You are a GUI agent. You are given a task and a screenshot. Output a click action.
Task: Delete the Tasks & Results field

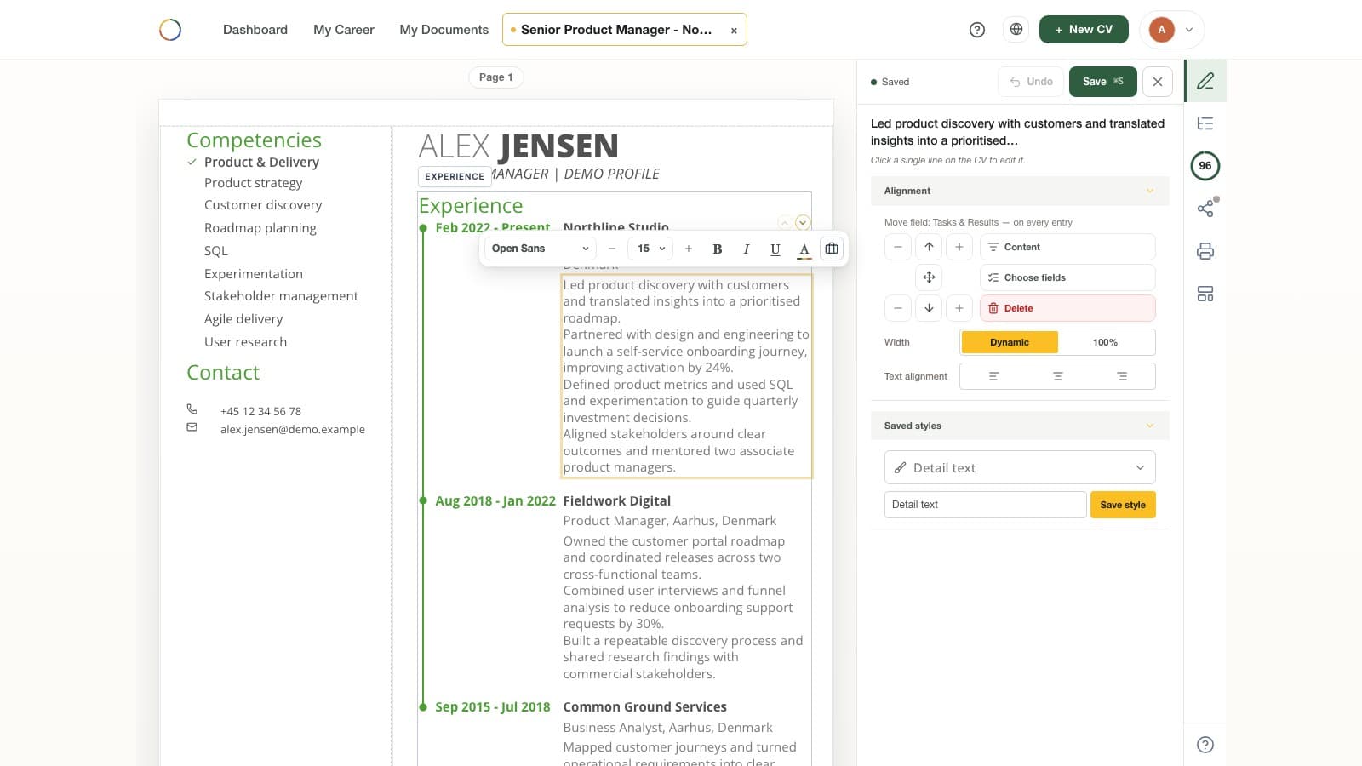(x=1067, y=308)
